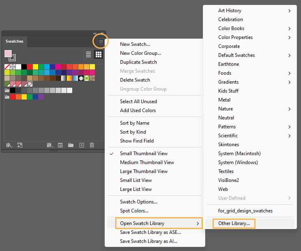
Task: Select the None swatch with red slash
Action: 7,67
